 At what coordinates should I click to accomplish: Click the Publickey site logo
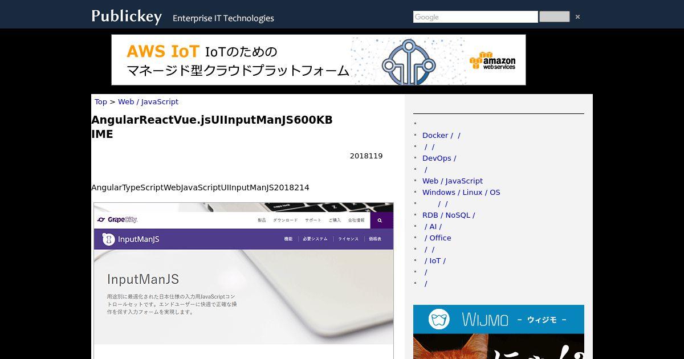(x=127, y=17)
